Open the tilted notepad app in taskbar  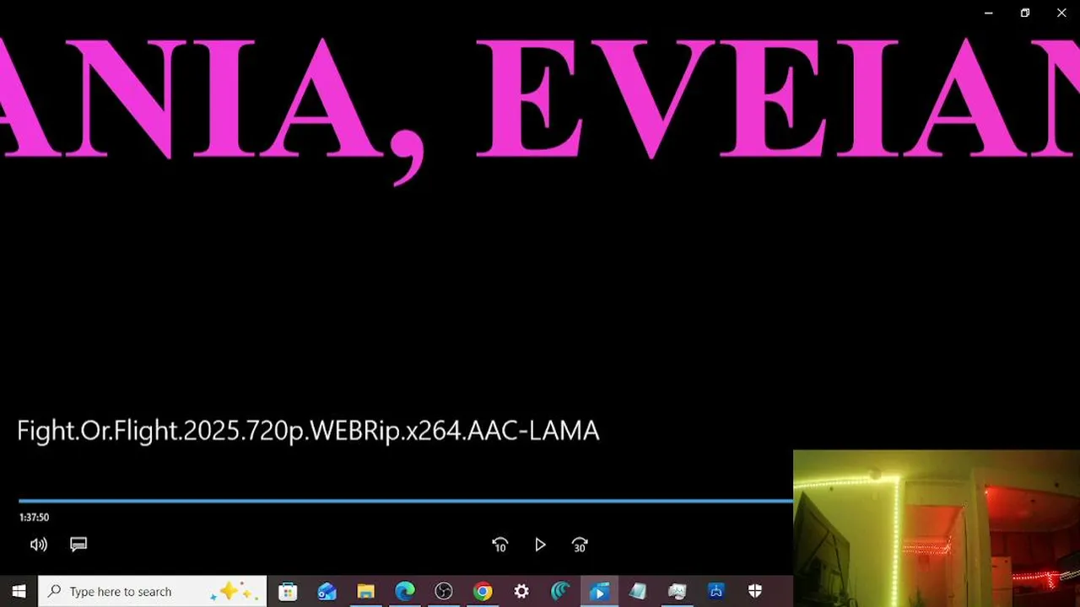pos(638,591)
